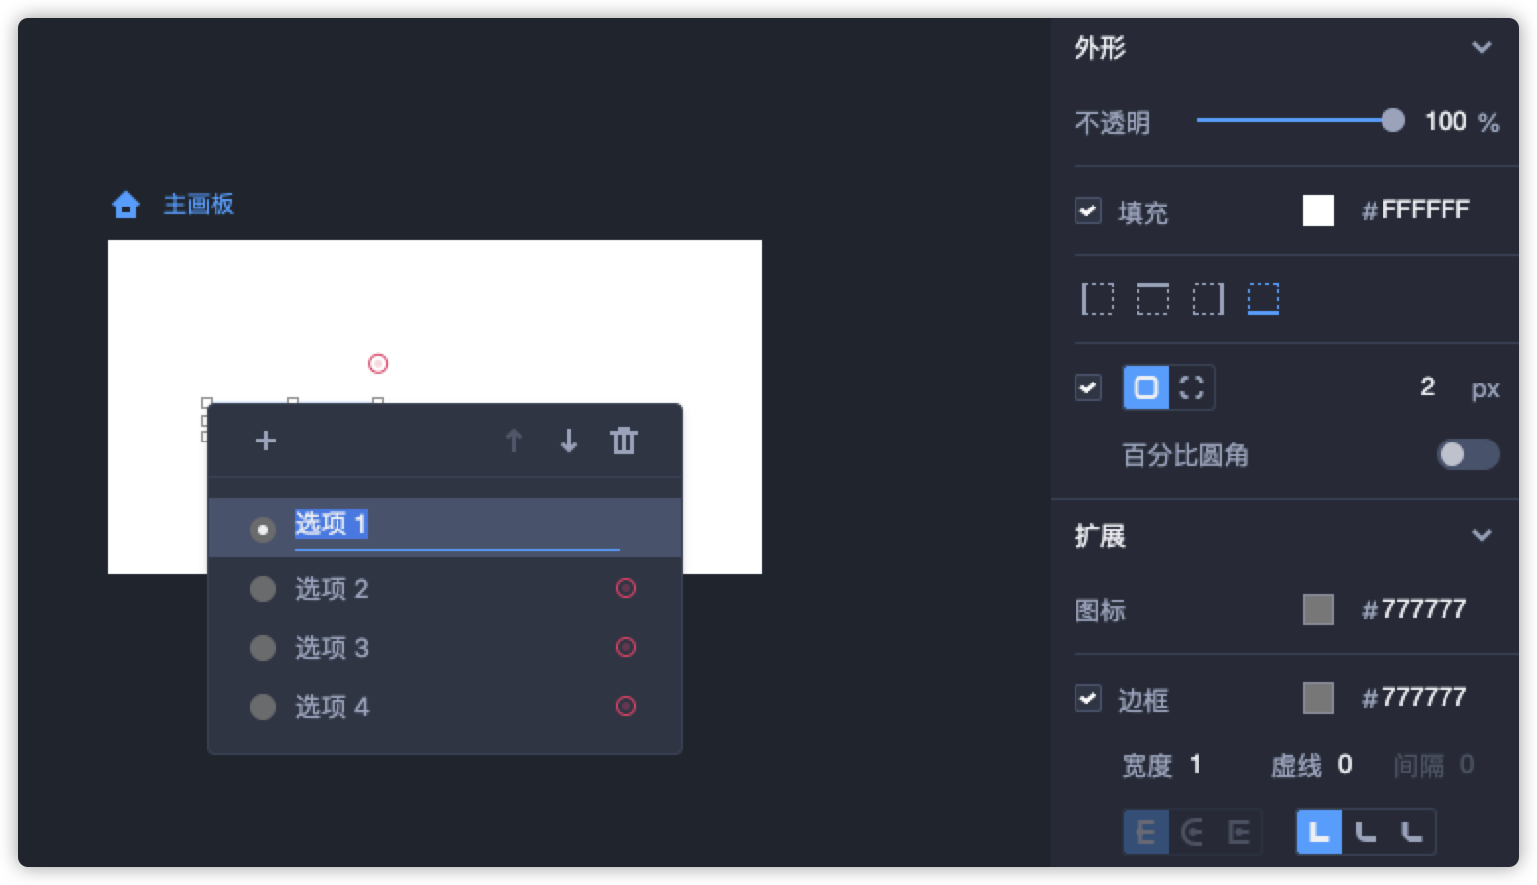Click the trash icon to delete option
Image resolution: width=1537 pixels, height=885 pixels.
tap(624, 441)
